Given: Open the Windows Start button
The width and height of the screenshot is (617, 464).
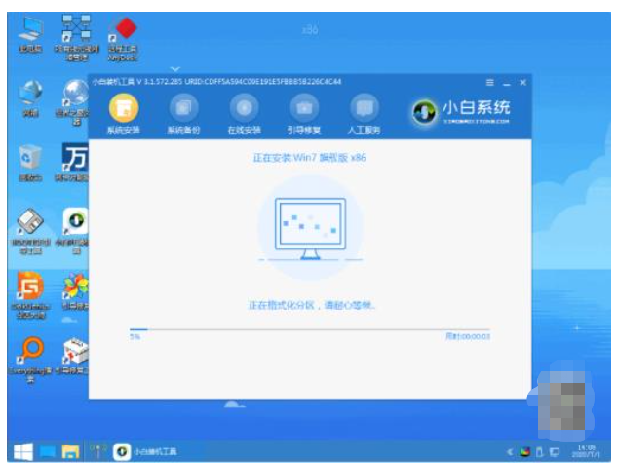Looking at the screenshot, I should click(x=23, y=451).
